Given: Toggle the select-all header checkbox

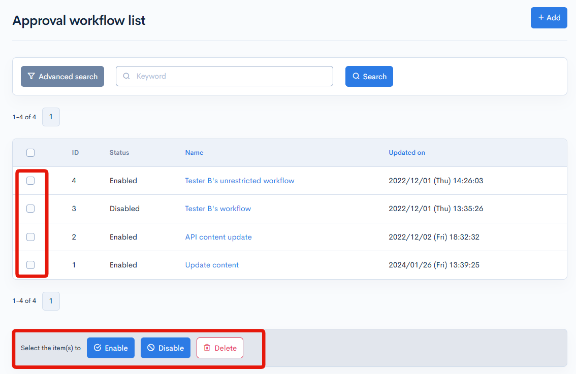Looking at the screenshot, I should 30,153.
